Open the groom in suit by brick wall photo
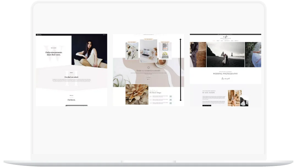This screenshot has width=297, height=167. click(198, 55)
